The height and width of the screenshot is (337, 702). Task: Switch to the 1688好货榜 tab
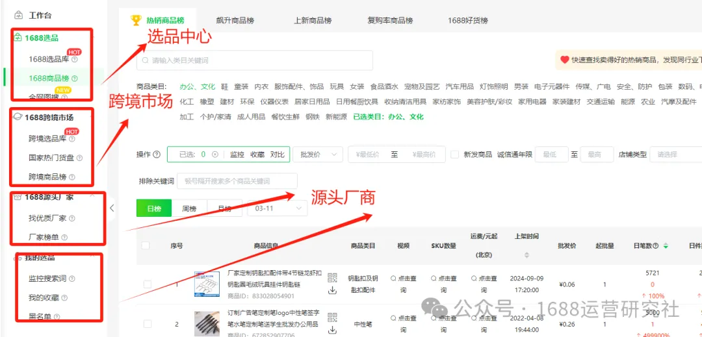pos(468,21)
